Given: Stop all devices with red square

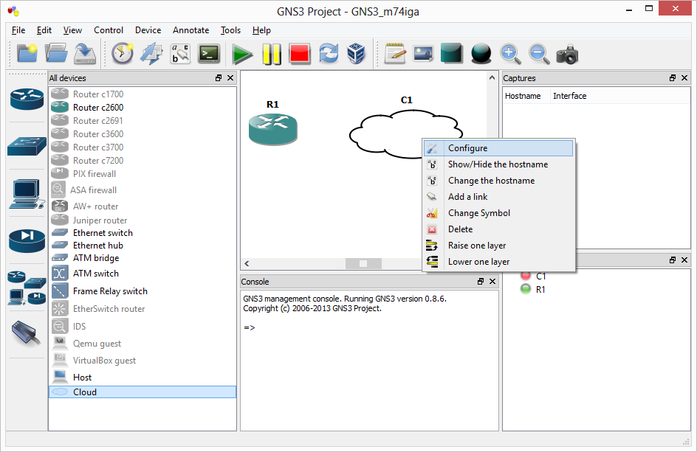Looking at the screenshot, I should point(300,54).
